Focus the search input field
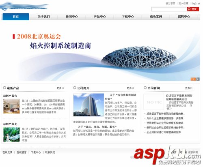The image size is (203, 167). [x=169, y=9]
